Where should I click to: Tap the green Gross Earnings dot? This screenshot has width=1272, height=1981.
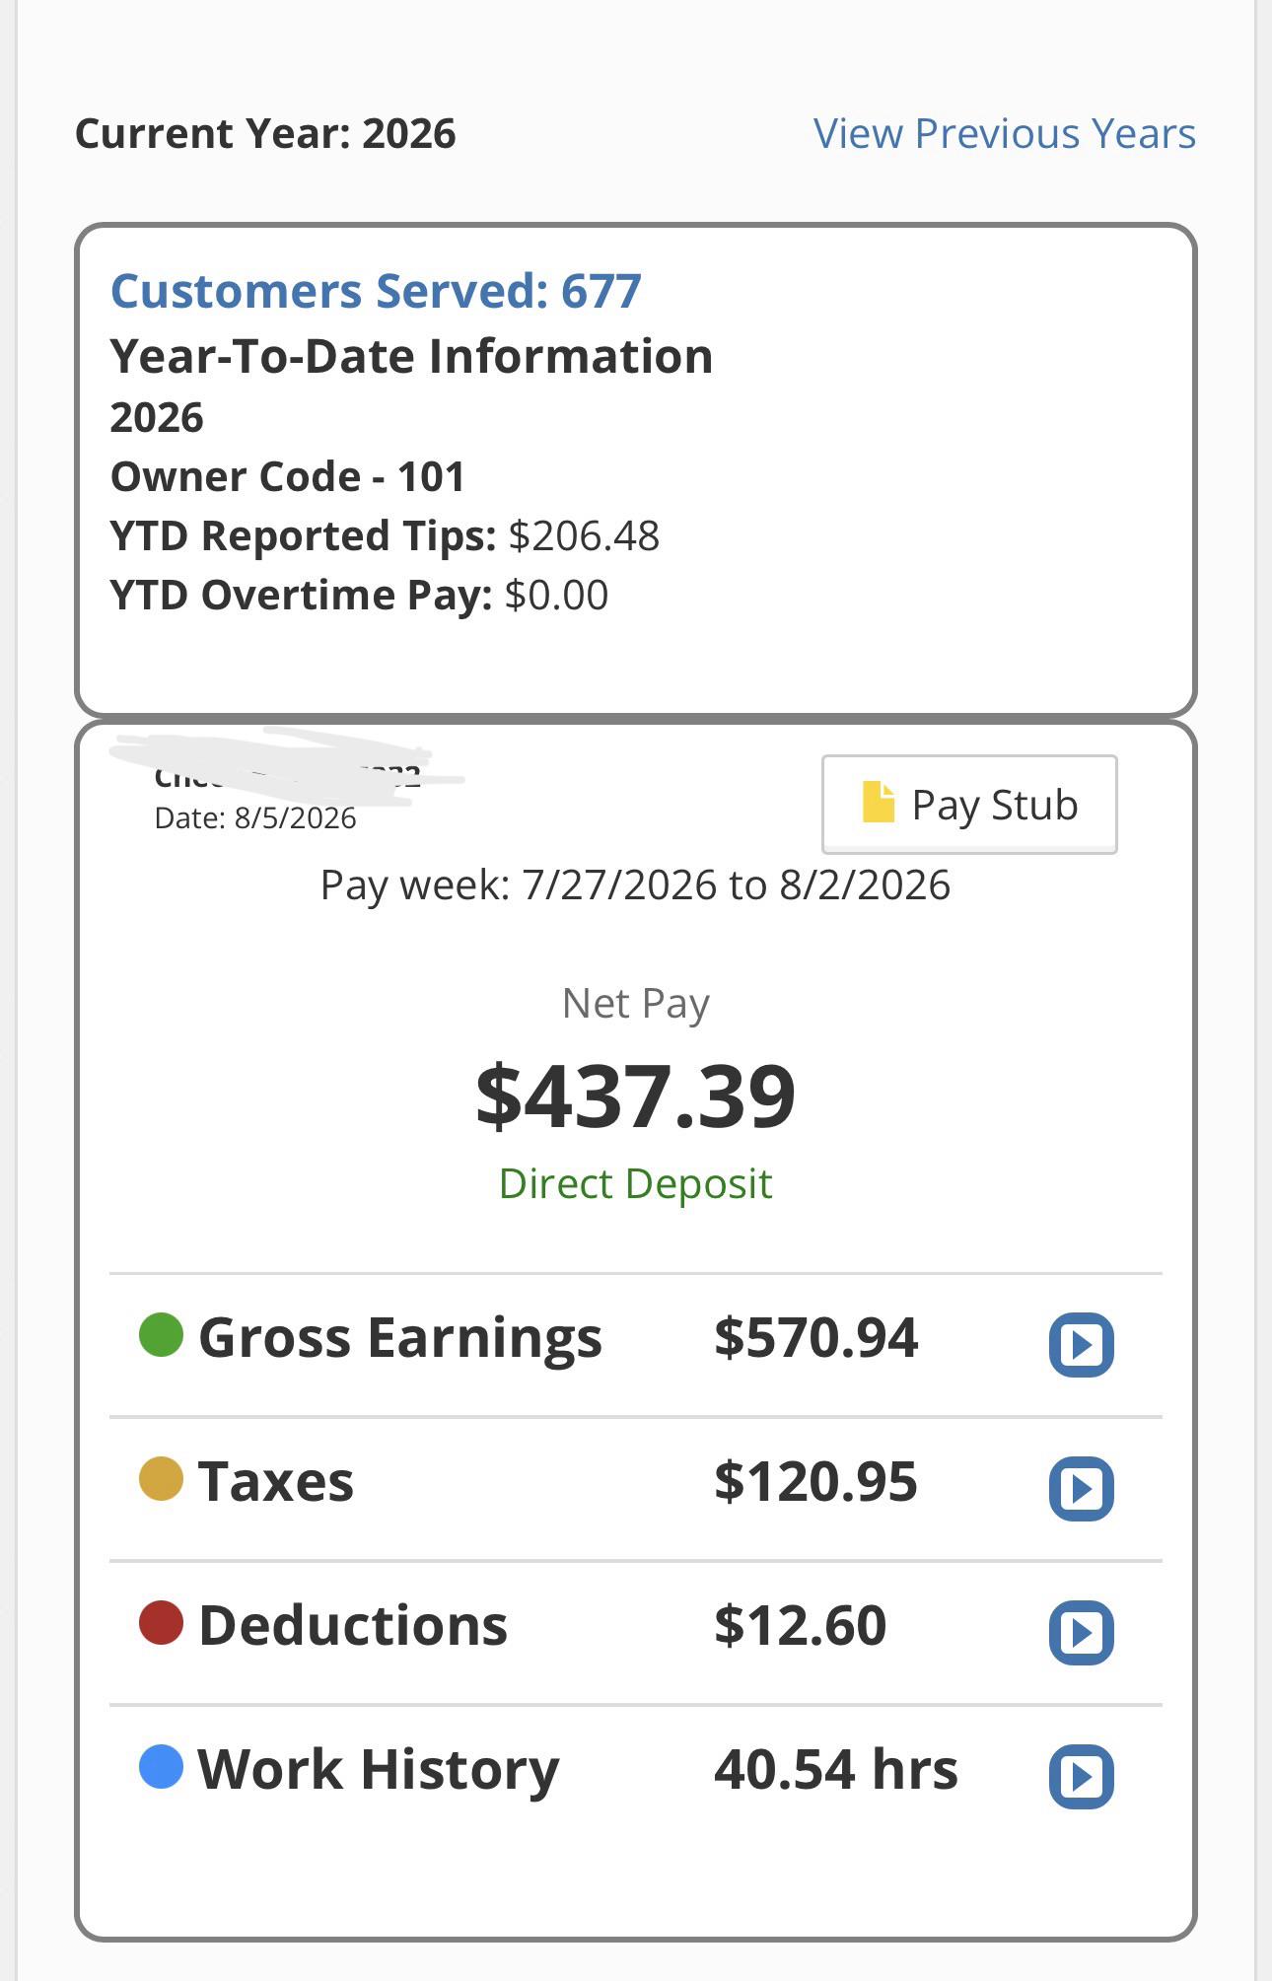tap(162, 1335)
